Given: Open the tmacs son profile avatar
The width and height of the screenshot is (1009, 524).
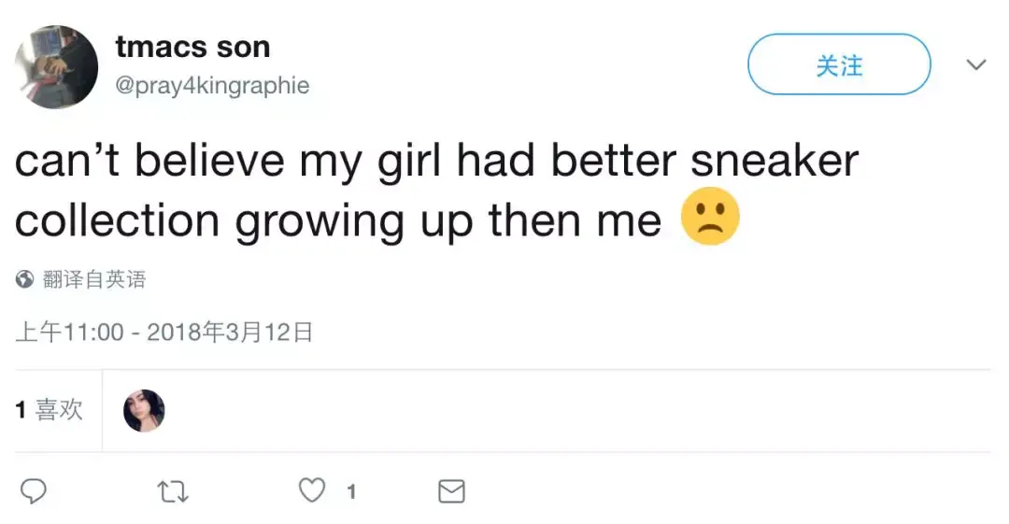Looking at the screenshot, I should click(56, 67).
